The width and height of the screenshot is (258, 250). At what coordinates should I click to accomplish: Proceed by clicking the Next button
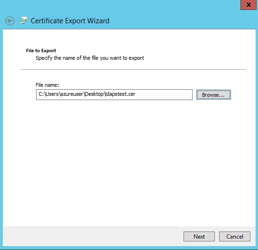point(199,237)
